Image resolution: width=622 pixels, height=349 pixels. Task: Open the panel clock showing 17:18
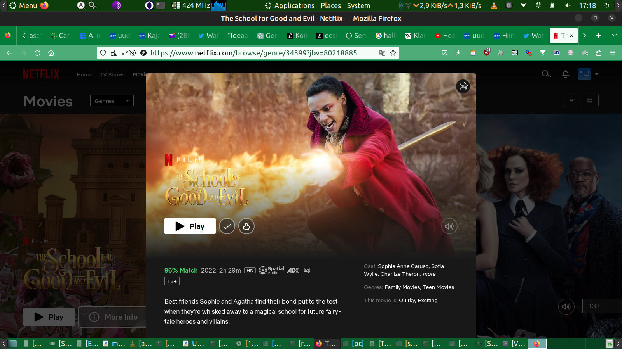coord(587,5)
